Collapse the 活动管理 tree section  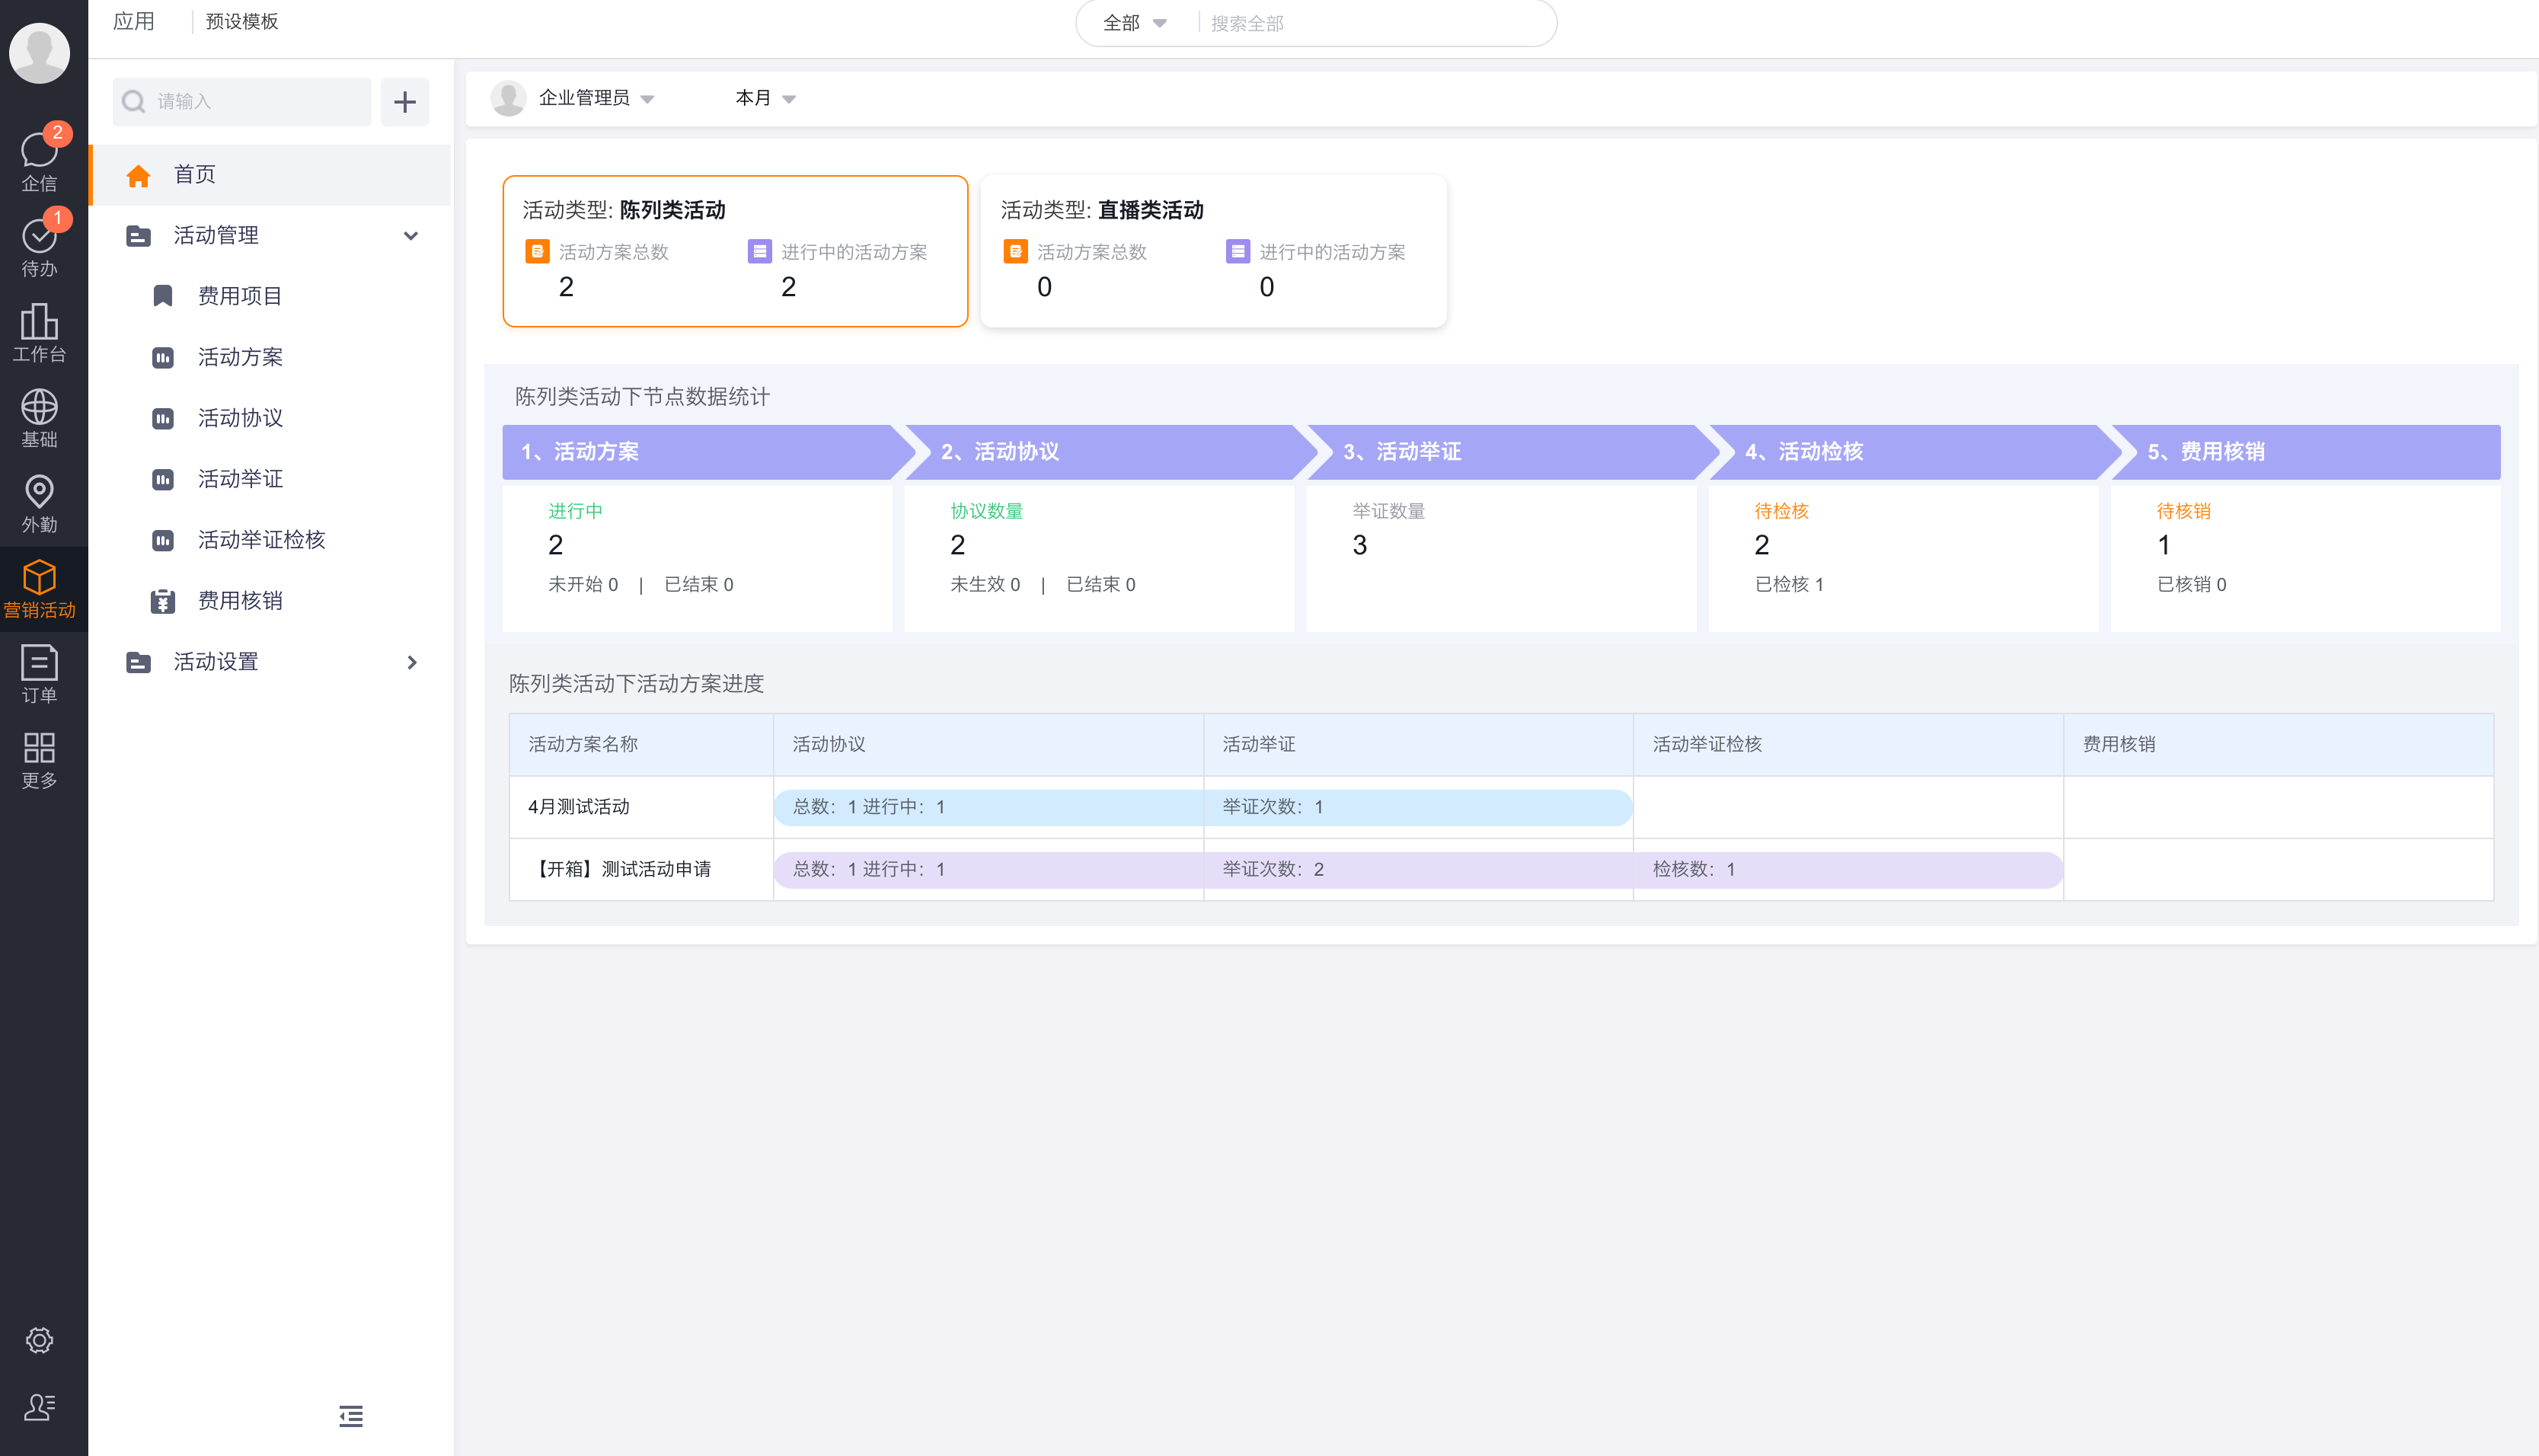pyautogui.click(x=410, y=236)
